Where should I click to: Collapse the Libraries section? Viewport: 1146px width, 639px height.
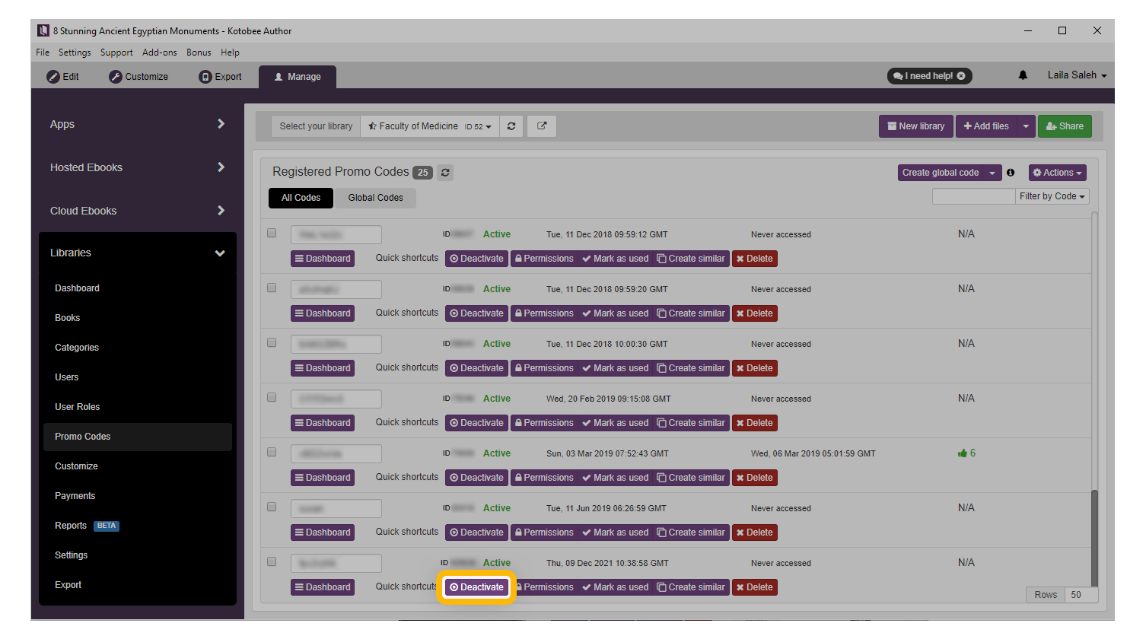coord(137,253)
